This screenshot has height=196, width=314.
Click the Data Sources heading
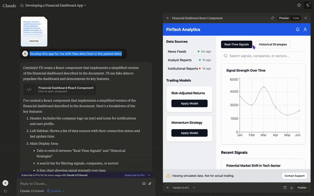click(x=177, y=41)
